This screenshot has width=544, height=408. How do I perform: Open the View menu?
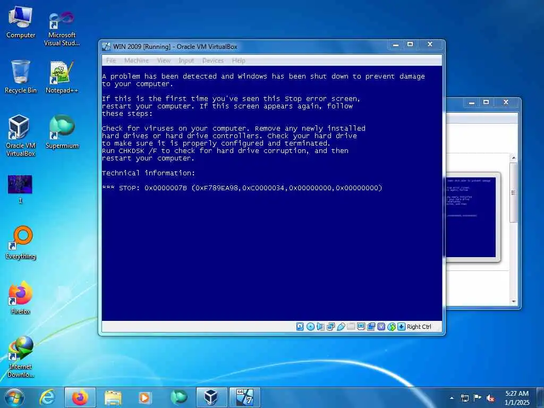pyautogui.click(x=164, y=61)
